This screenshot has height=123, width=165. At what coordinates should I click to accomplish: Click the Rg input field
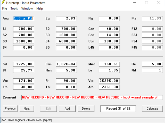tap(109, 19)
